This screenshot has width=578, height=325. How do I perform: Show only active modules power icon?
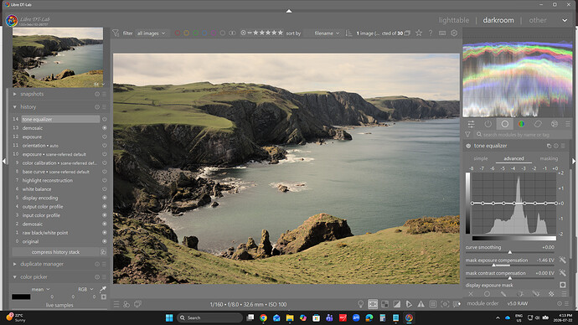tap(488, 124)
